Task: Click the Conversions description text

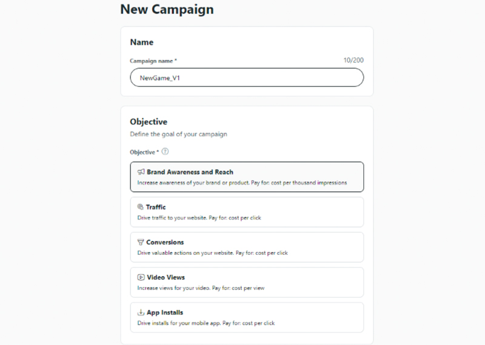Action: coord(213,253)
